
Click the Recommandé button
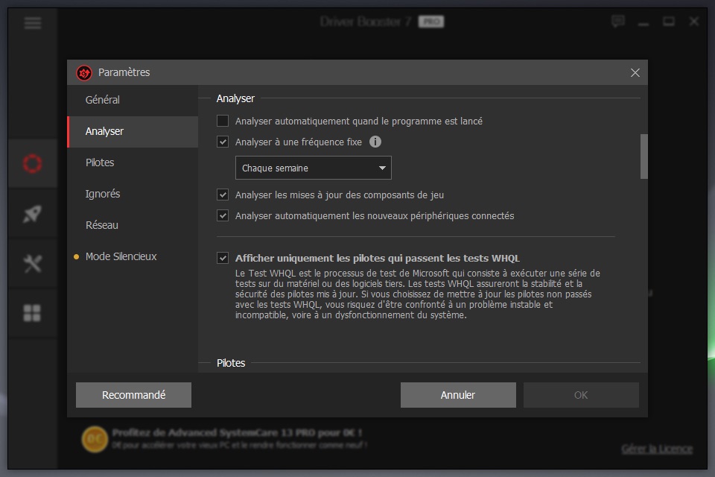133,395
